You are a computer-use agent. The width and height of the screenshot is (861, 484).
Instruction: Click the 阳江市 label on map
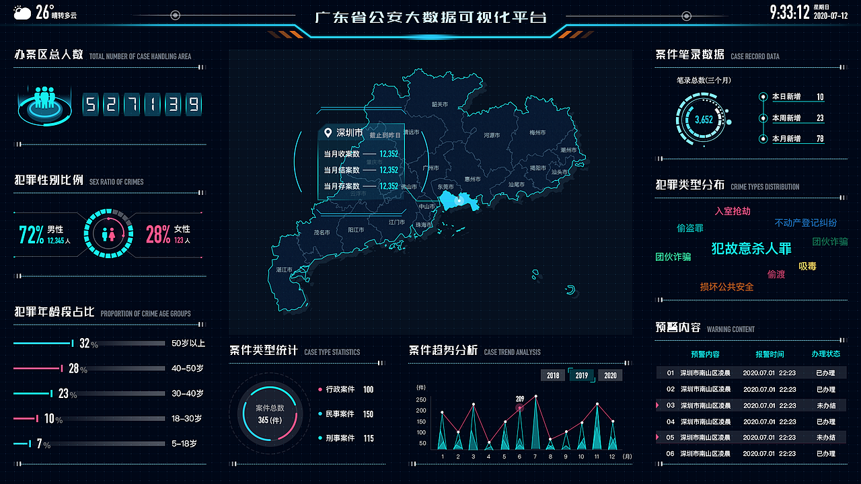tap(356, 230)
